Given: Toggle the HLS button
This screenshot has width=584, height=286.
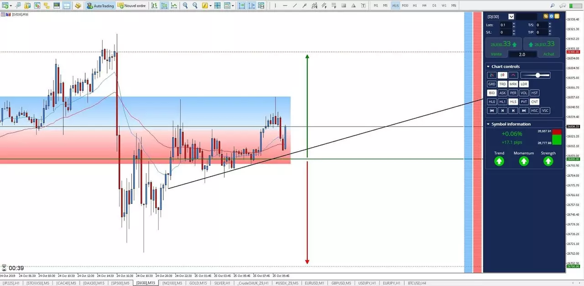Looking at the screenshot, I should pos(513,102).
